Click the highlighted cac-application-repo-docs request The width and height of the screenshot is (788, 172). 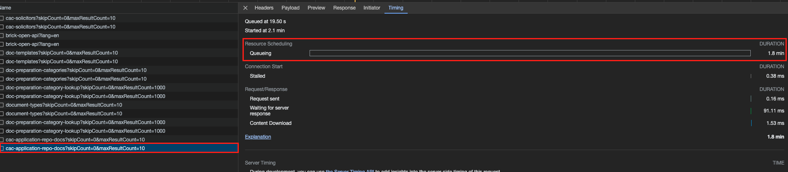click(x=75, y=148)
